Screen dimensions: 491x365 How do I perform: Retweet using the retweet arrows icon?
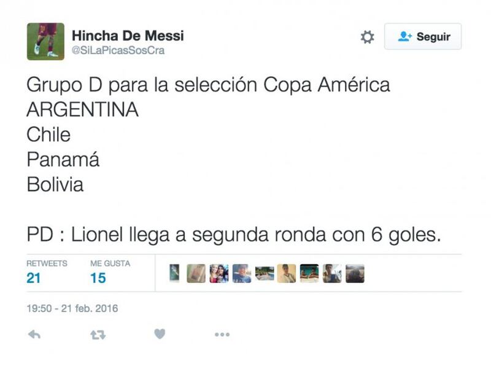pos(98,335)
